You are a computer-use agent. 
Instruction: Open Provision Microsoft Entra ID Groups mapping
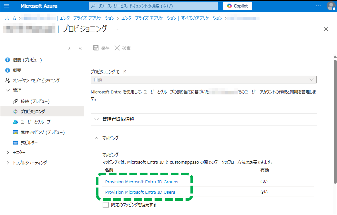(142, 182)
